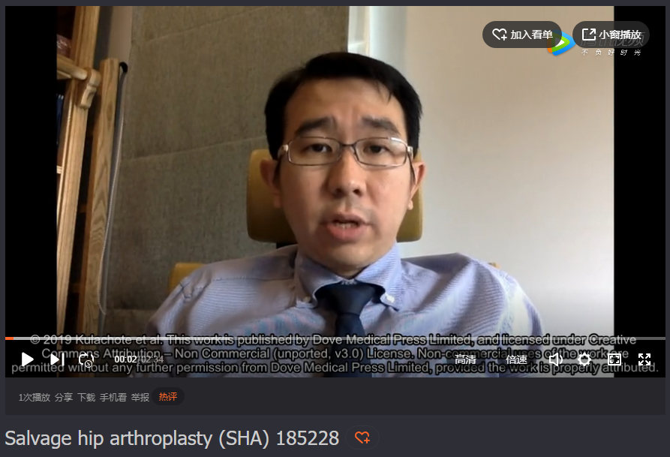670x457 pixels.
Task: Click 分享 to share the video
Action: coord(64,397)
